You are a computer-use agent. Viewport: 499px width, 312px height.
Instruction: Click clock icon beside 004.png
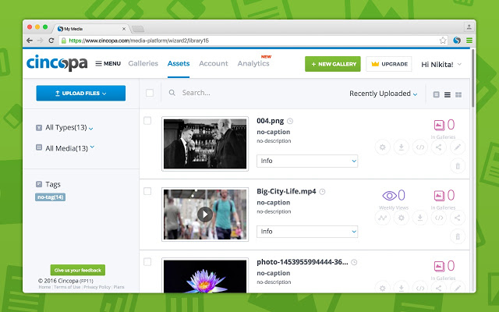click(290, 121)
